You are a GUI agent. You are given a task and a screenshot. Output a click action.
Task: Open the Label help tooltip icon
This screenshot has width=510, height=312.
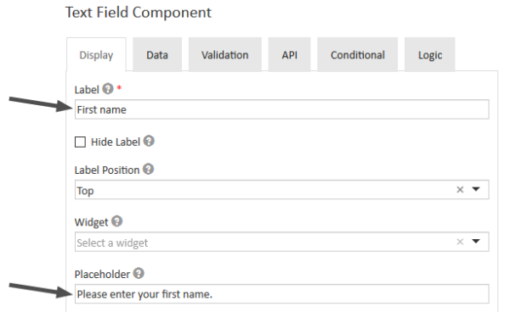click(108, 88)
